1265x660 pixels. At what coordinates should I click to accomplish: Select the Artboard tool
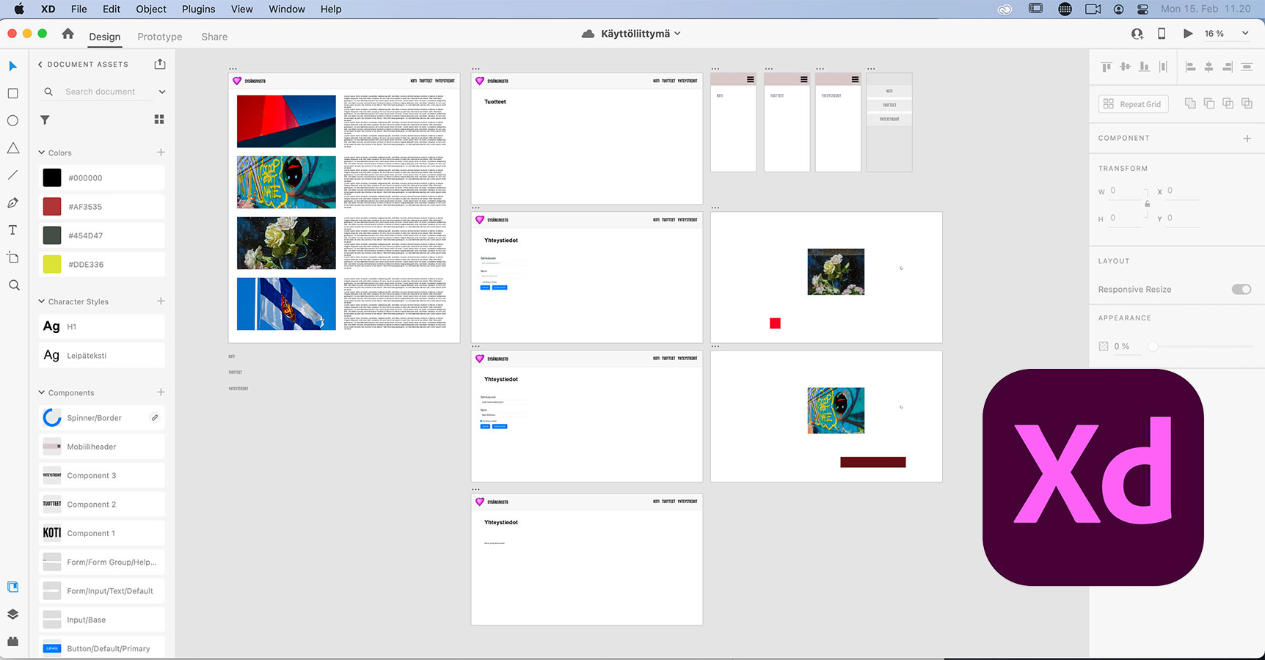(12, 257)
